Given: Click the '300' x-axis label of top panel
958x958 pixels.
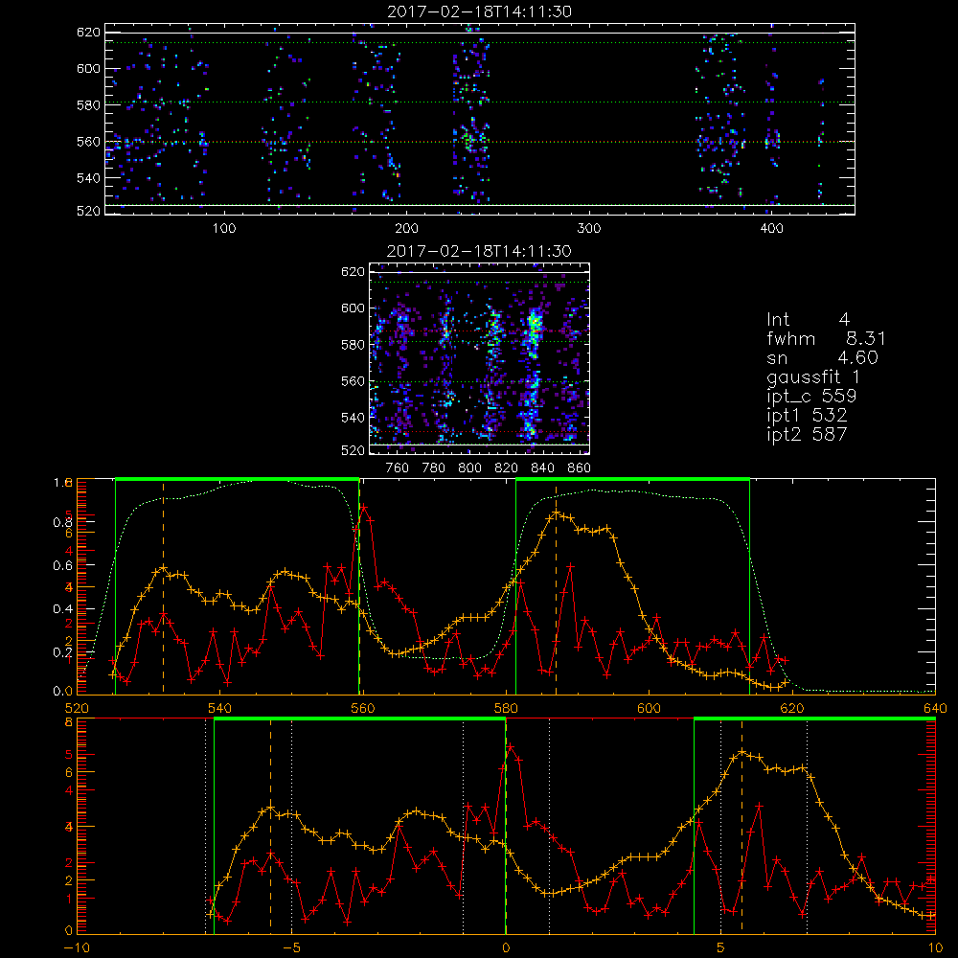Looking at the screenshot, I should (589, 229).
